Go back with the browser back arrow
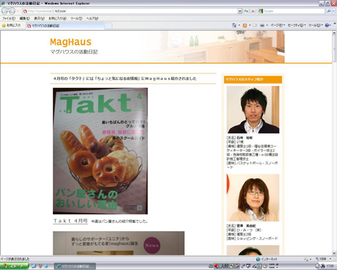 [x=4, y=11]
